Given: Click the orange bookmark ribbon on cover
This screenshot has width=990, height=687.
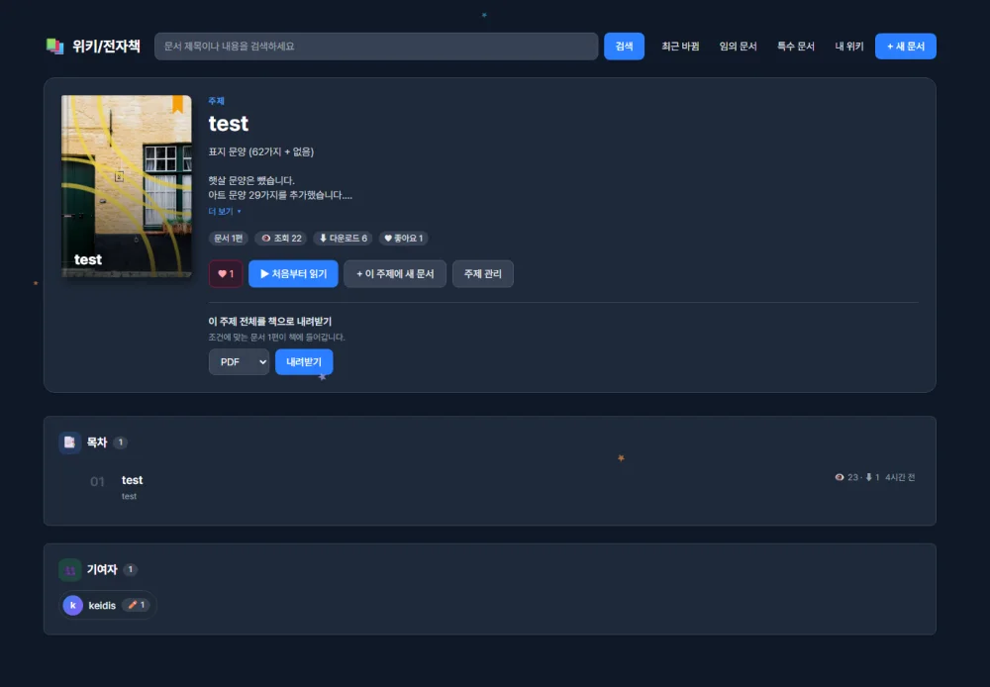Looking at the screenshot, I should 177,104.
